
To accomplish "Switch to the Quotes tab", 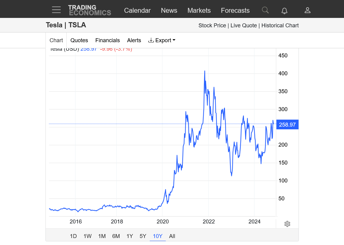I will [x=79, y=40].
